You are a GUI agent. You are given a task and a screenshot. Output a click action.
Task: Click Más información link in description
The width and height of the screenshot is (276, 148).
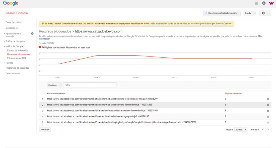(260, 36)
